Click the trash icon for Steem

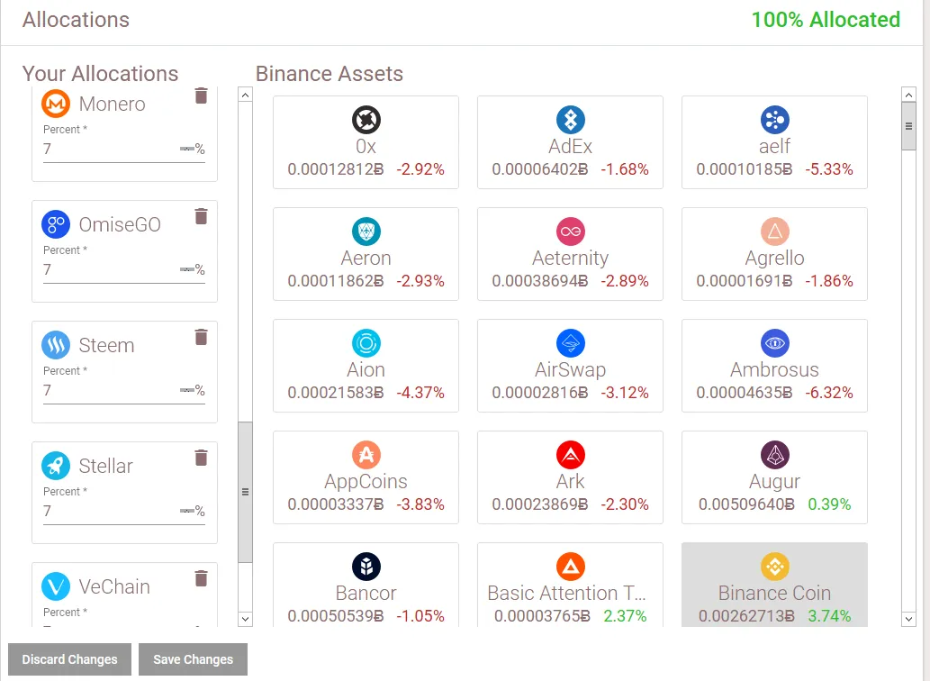point(201,337)
